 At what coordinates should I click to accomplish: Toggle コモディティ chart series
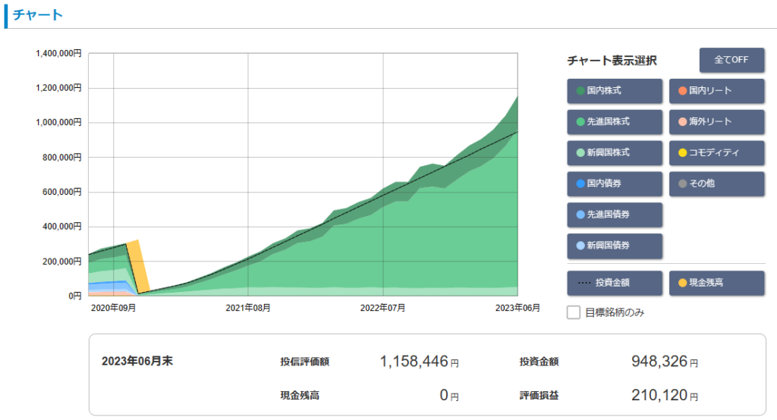point(716,152)
